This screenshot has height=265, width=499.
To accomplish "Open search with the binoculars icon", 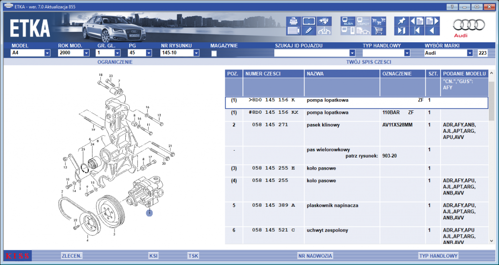I will pos(324,21).
